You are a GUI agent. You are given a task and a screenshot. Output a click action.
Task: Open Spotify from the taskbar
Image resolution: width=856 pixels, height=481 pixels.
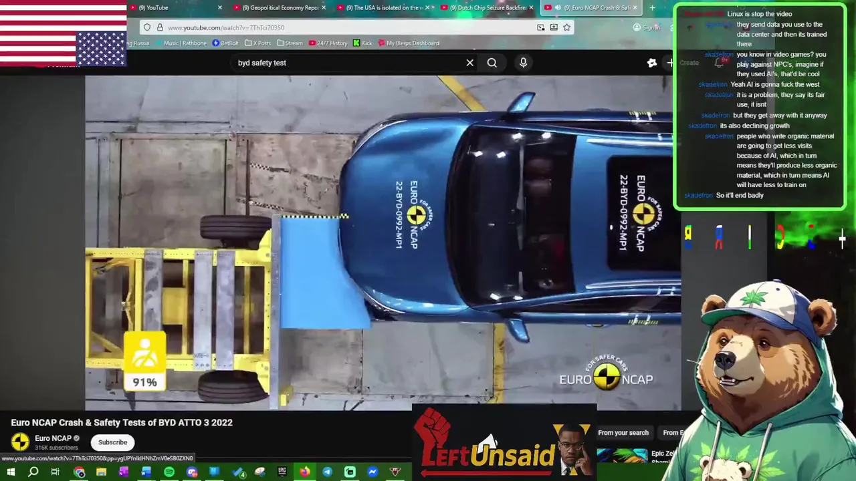[169, 472]
